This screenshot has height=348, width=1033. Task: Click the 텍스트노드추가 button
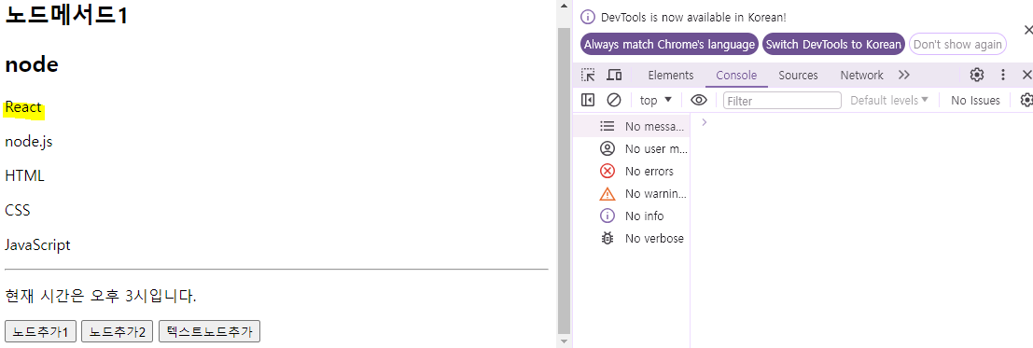210,331
